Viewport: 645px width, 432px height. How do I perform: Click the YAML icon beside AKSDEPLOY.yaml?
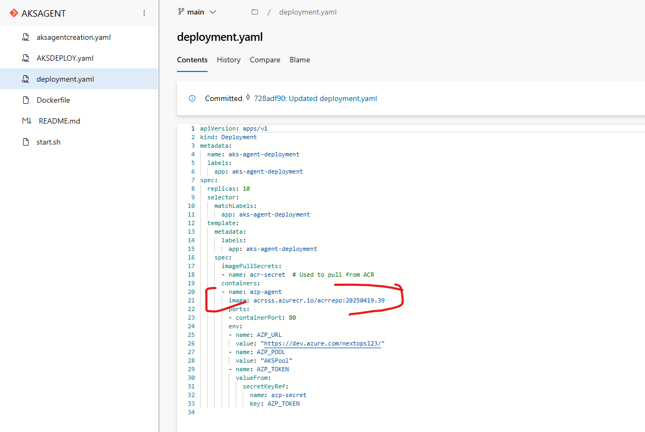[x=25, y=59]
